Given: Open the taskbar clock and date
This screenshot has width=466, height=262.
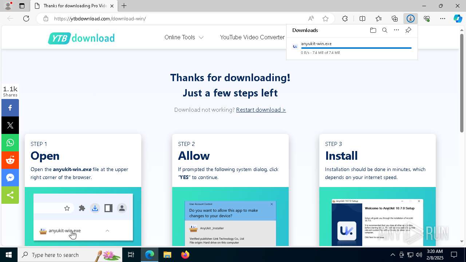Looking at the screenshot, I should point(435,255).
